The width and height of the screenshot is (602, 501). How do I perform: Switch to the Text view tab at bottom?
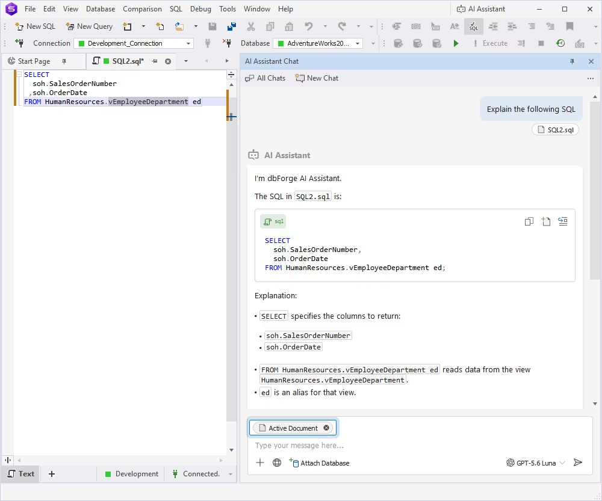21,474
